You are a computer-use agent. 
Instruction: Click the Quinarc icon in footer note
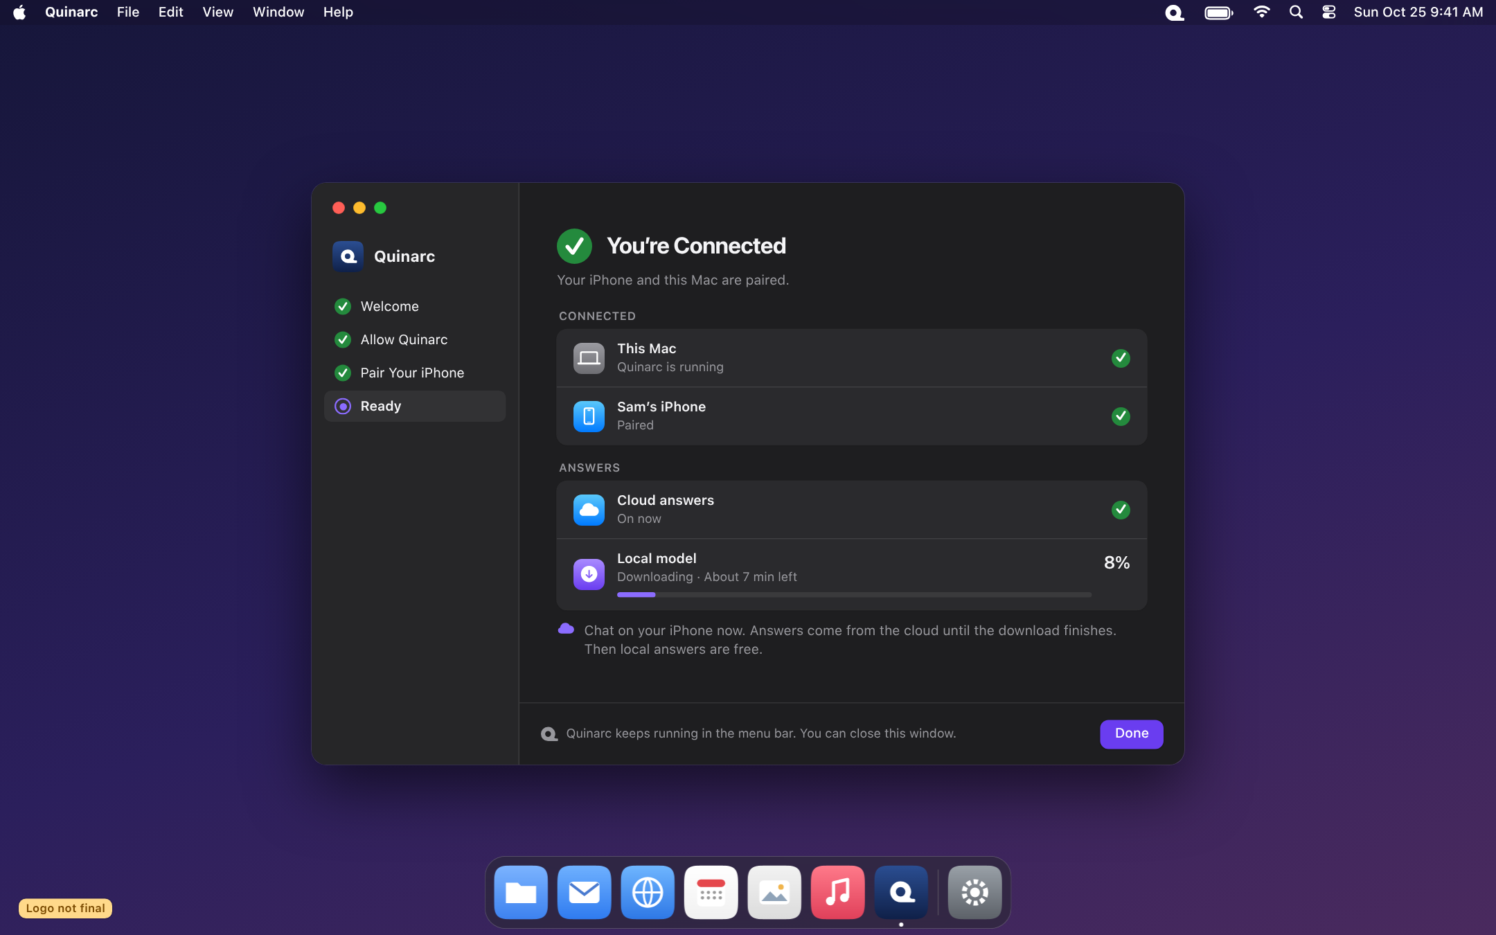tap(549, 733)
